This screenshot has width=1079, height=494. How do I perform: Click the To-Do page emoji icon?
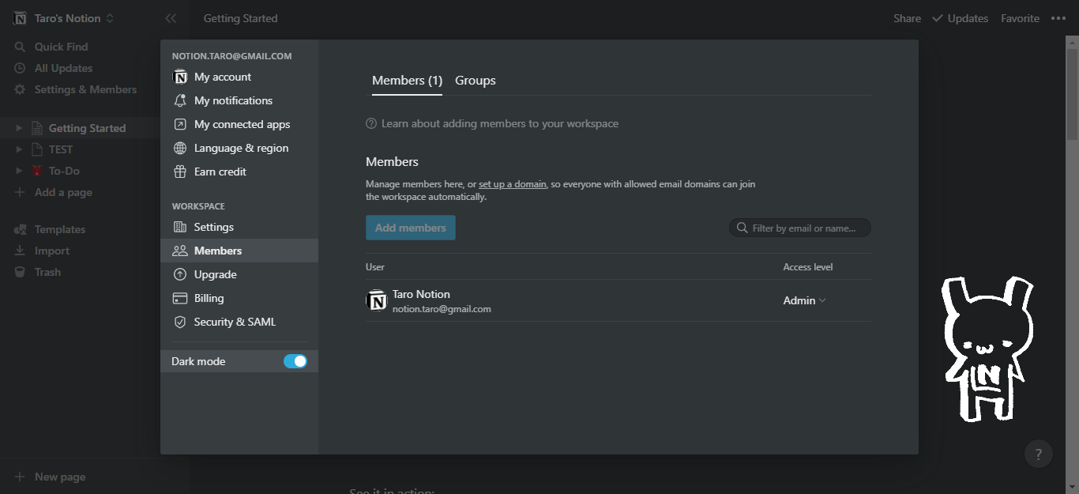point(36,171)
